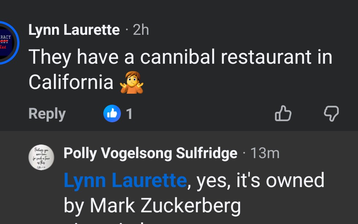Click the word "California" in the comment
Image resolution: width=358 pixels, height=224 pixels.
(71, 82)
